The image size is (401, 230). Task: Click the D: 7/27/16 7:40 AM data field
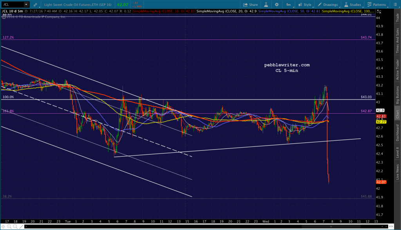pyautogui.click(x=41, y=11)
